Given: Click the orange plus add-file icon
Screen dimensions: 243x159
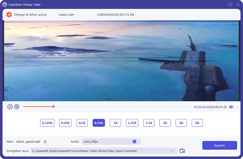Looking at the screenshot, I should (x=9, y=15).
